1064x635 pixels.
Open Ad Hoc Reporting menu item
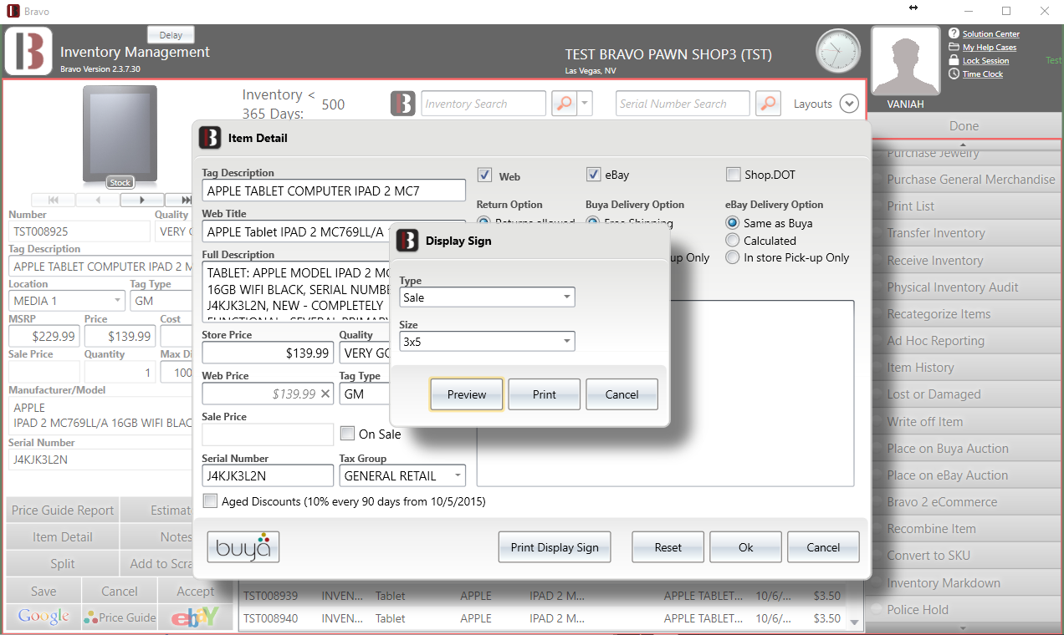point(965,341)
